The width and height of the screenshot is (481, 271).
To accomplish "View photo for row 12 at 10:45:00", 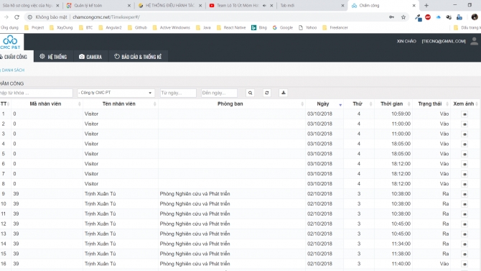I will pyautogui.click(x=464, y=224).
